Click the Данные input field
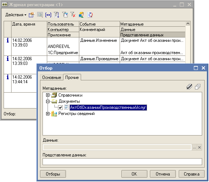Viewport: 209px width, 182px height. coord(117,147)
